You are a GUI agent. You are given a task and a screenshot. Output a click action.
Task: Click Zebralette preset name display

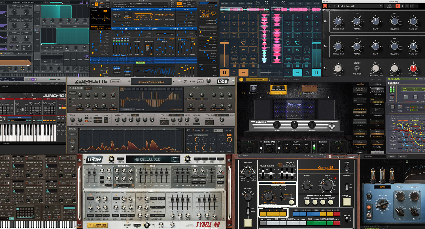coord(152,82)
